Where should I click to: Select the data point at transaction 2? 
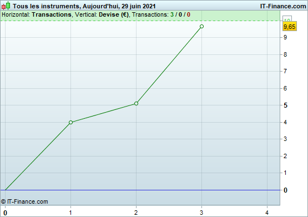136,103
